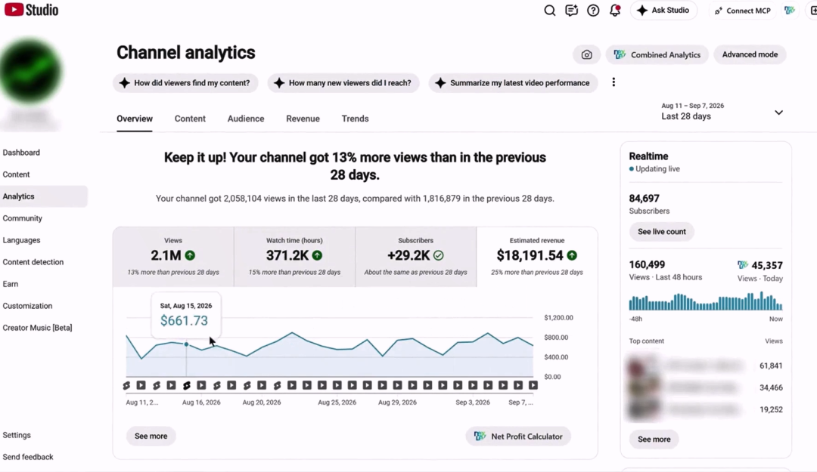The image size is (817, 472).
Task: Click 'Summarize my latest video performance' prompt
Action: [513, 83]
